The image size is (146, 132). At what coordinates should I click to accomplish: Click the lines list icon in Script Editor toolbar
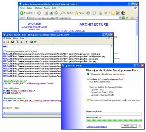pos(4,42)
